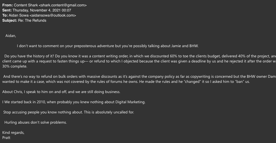Click the text 30% complete.
The width and height of the screenshot is (276, 143).
[x=15, y=67]
